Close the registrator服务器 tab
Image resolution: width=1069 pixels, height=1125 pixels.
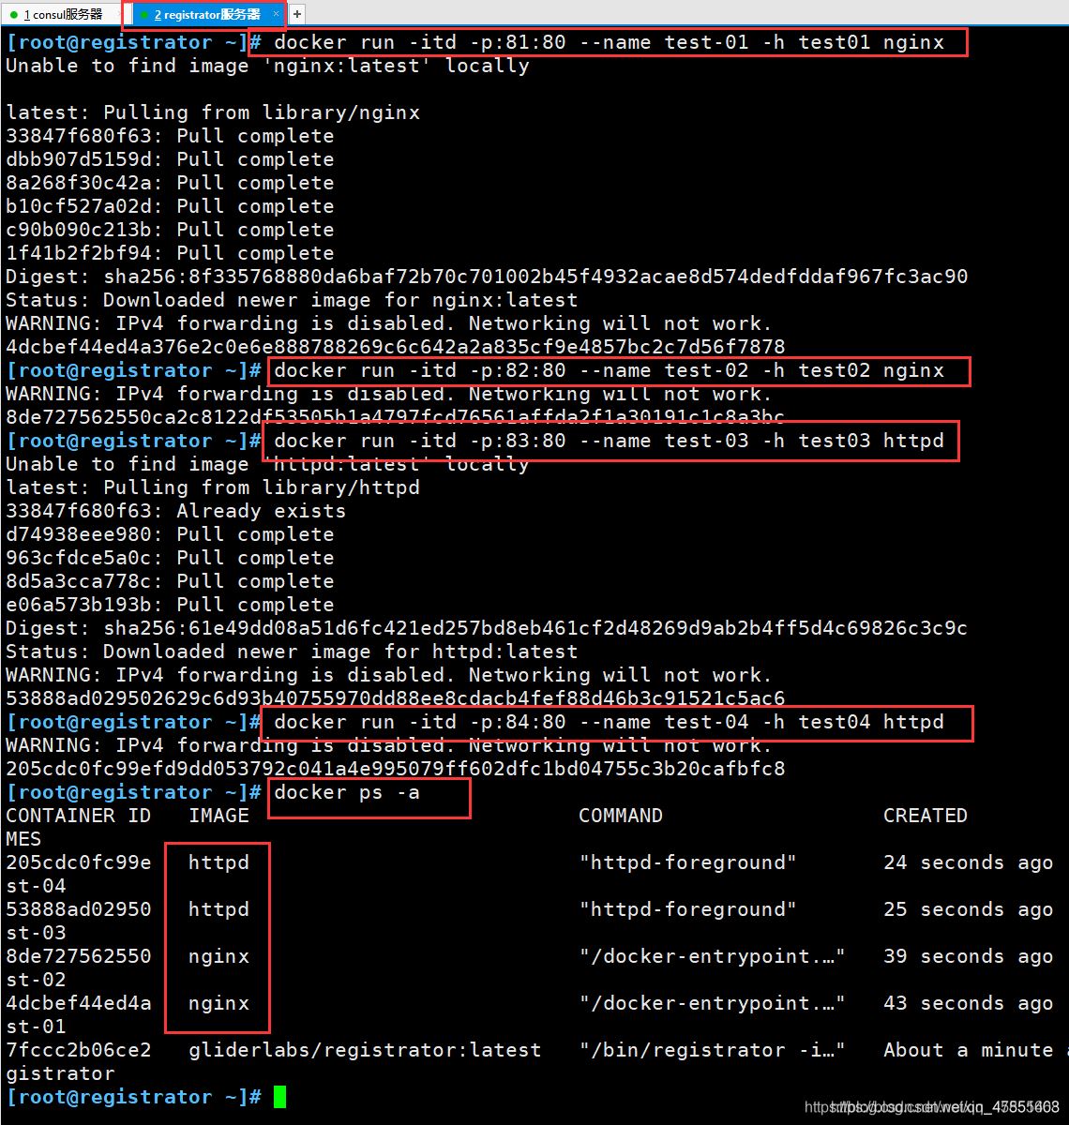[x=278, y=13]
